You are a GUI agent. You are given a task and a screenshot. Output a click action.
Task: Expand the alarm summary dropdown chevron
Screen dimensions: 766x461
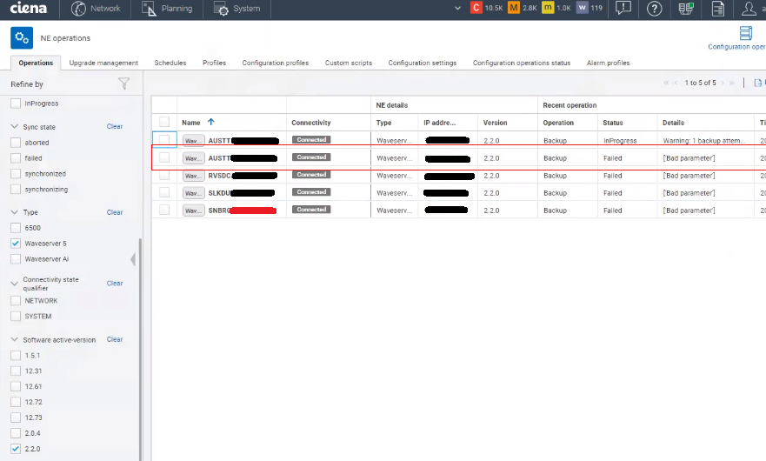pos(458,9)
